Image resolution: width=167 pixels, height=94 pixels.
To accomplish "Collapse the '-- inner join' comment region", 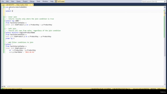I will (5, 17).
